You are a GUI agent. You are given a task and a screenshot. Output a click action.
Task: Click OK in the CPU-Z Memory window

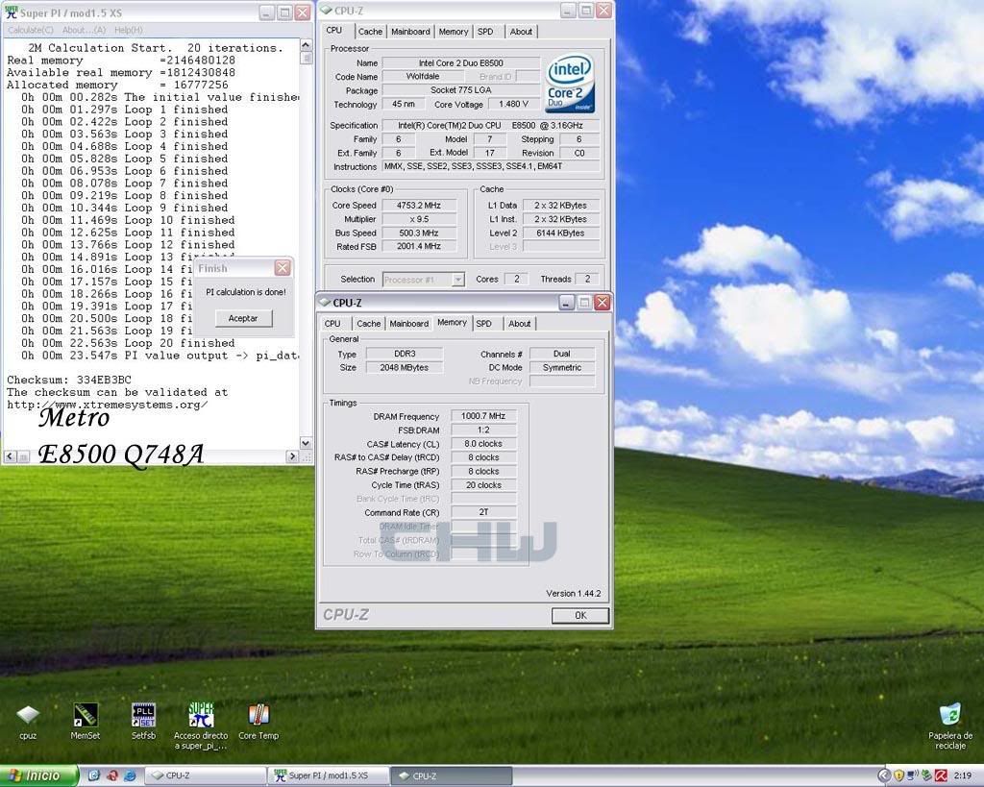pyautogui.click(x=580, y=616)
